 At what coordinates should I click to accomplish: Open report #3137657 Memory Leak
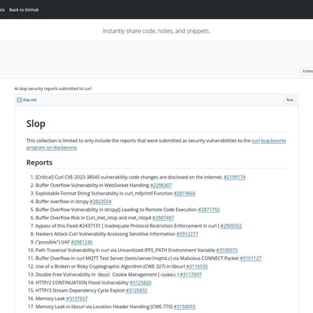coord(77,299)
